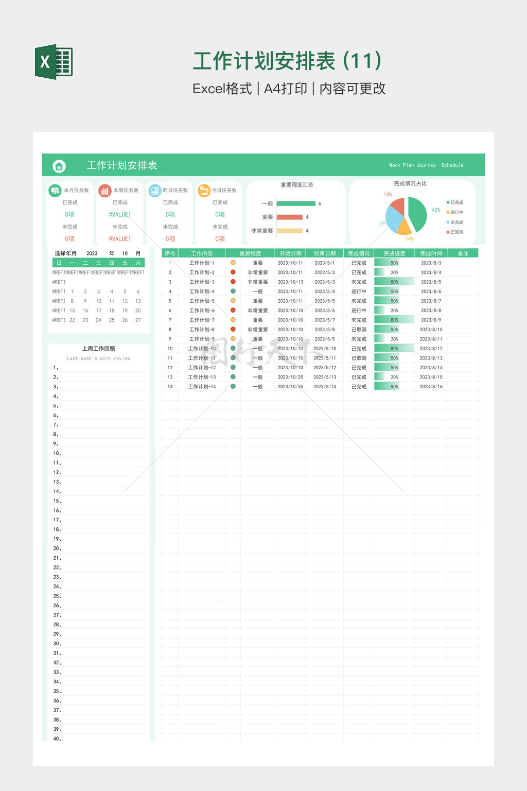Viewport: 527px width, 791px height.
Task: Click the 完成情况 column header
Action: (x=359, y=253)
